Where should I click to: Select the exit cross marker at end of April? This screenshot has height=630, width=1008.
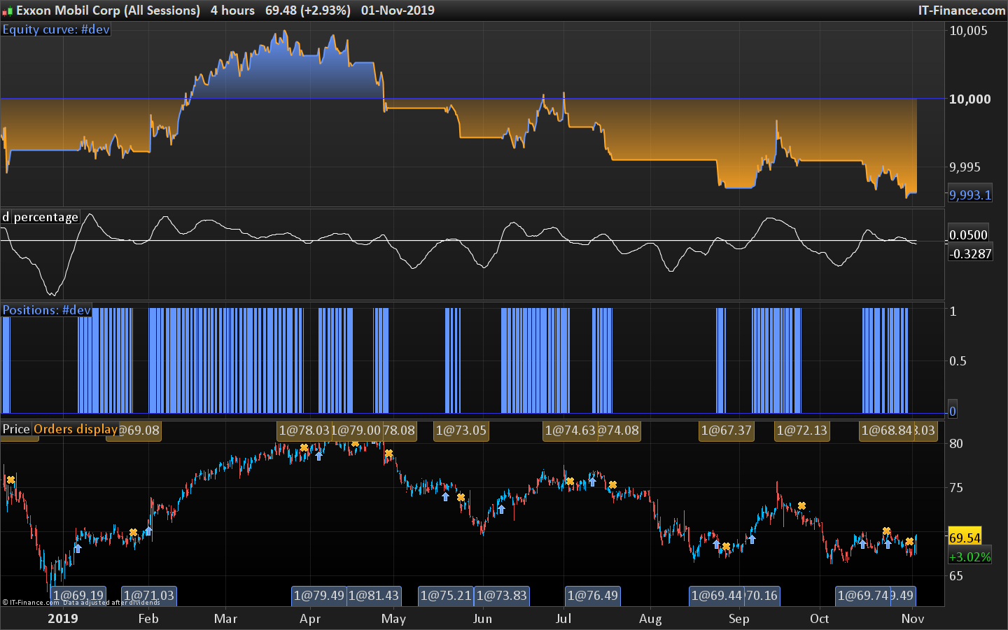(x=388, y=454)
